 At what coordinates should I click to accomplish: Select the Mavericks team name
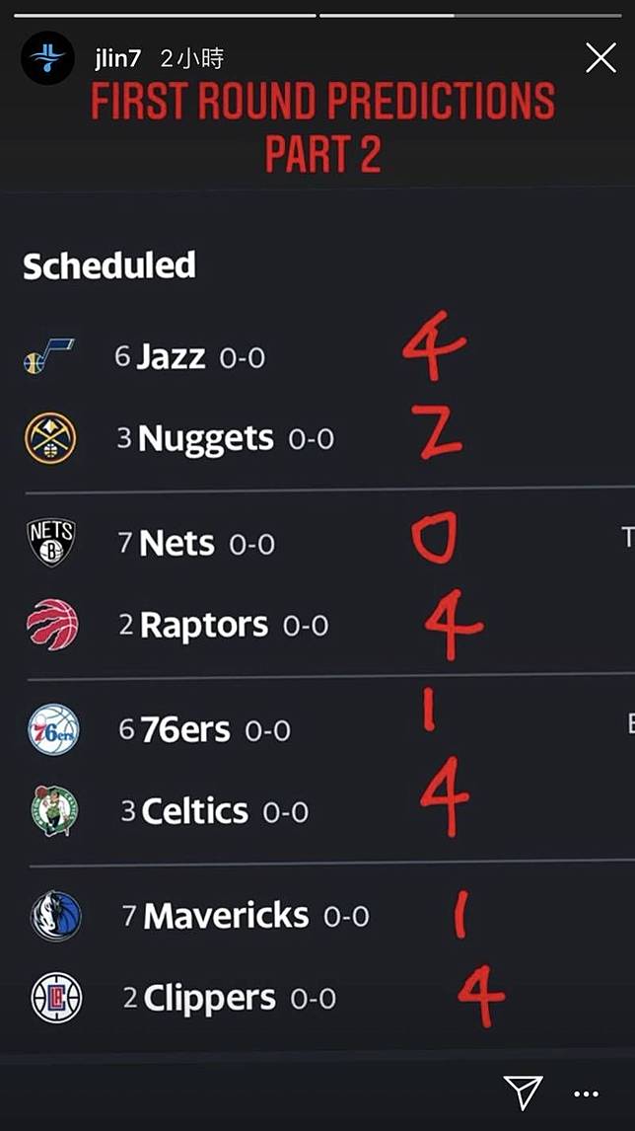pos(227,916)
